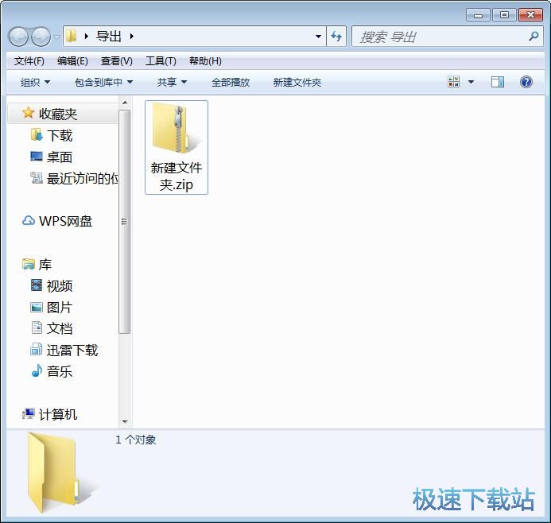The image size is (551, 523).
Task: Go forward with the Forward arrow button
Action: coord(41,37)
